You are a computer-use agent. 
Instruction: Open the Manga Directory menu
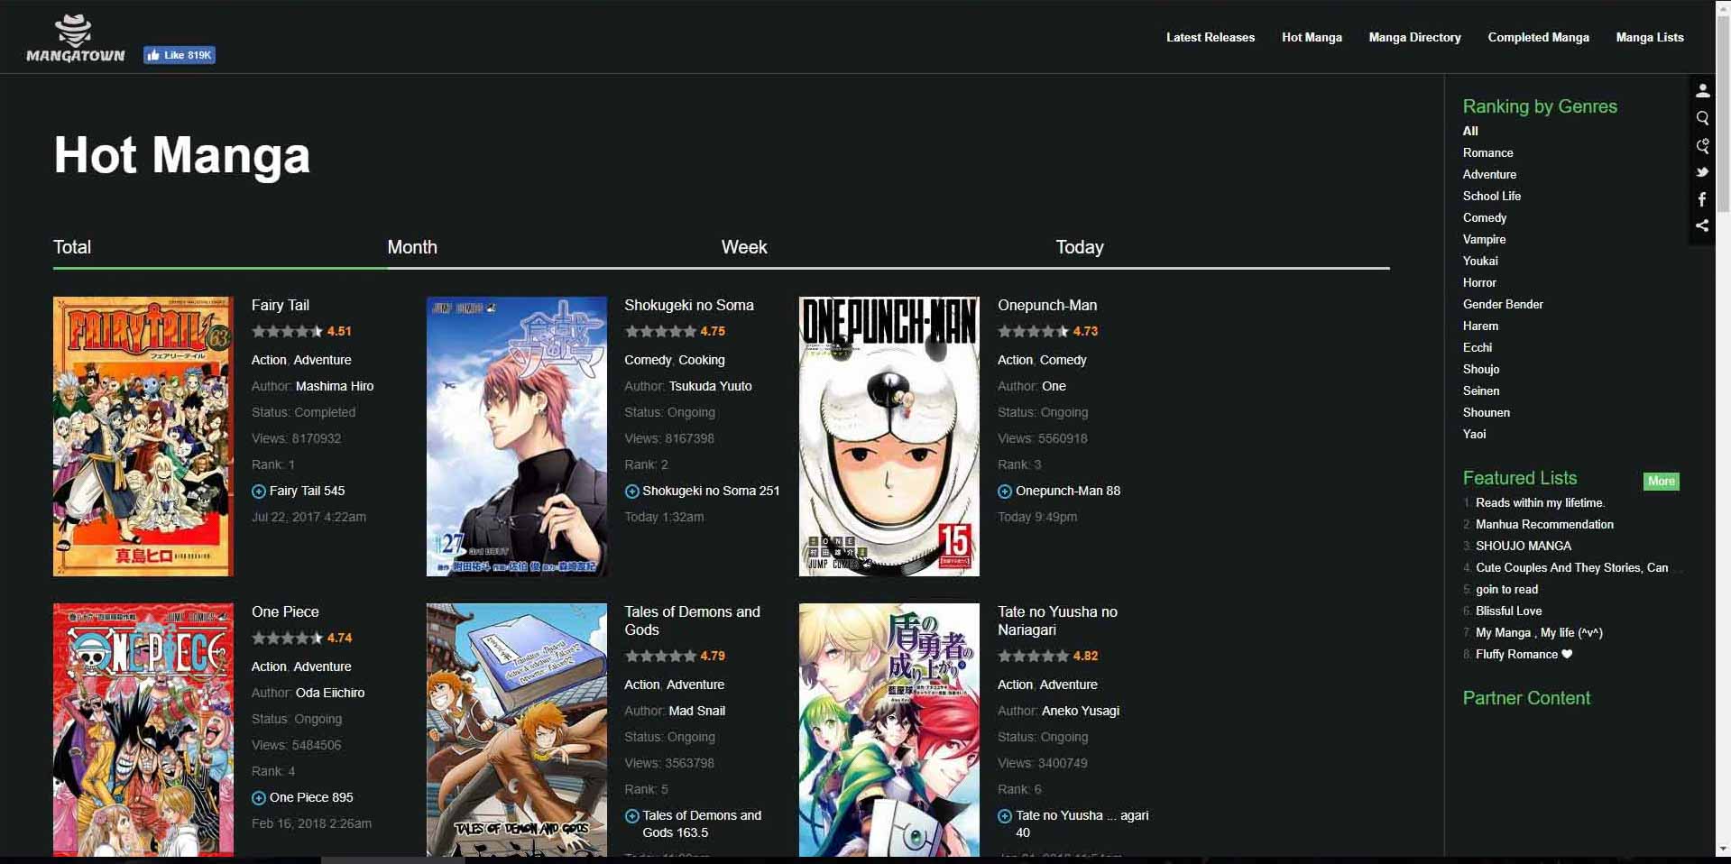(1414, 38)
